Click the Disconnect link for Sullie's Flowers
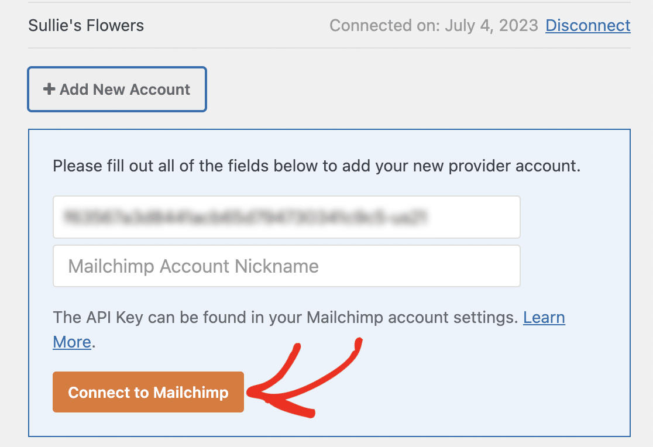The image size is (653, 447). click(x=587, y=26)
